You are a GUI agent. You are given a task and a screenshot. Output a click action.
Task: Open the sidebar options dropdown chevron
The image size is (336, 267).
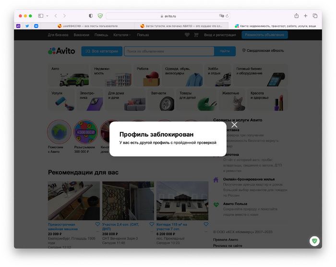[48, 16]
